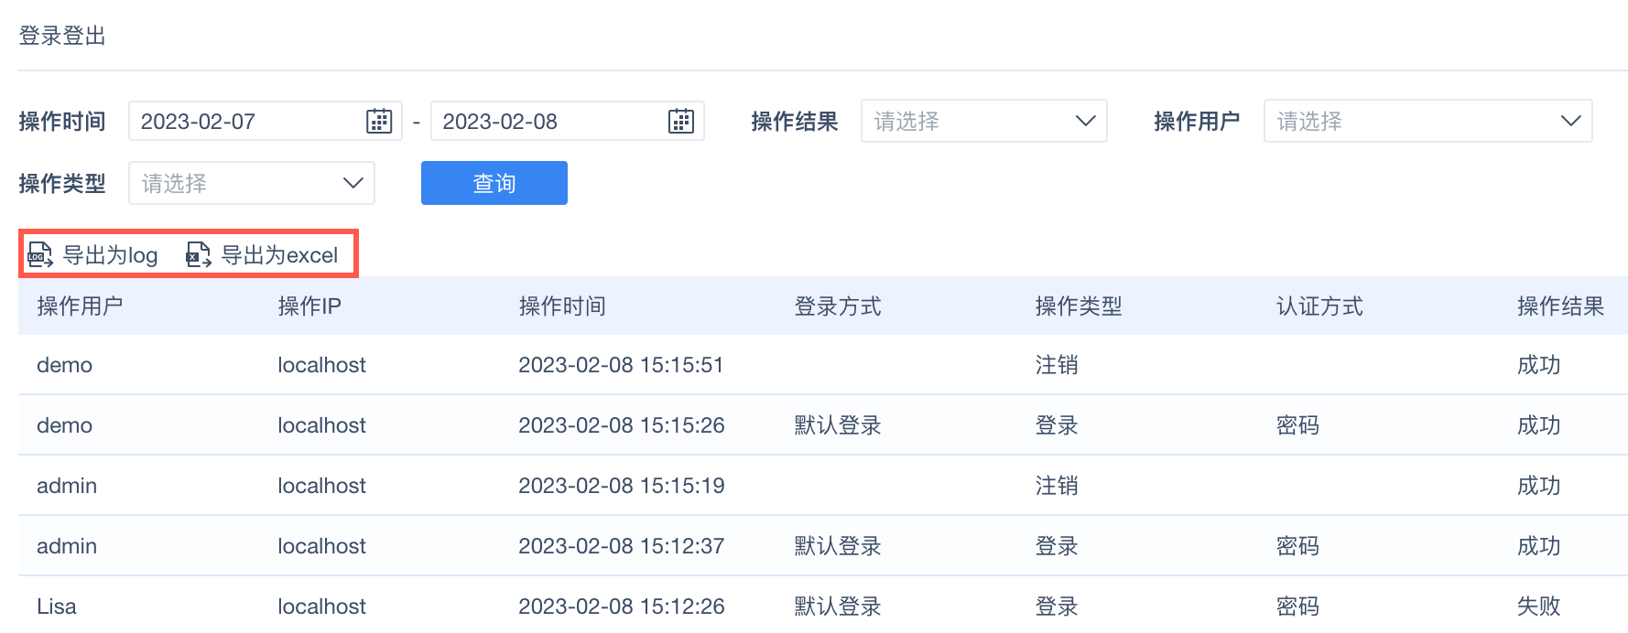Click the 登录登出 page title

point(62,36)
